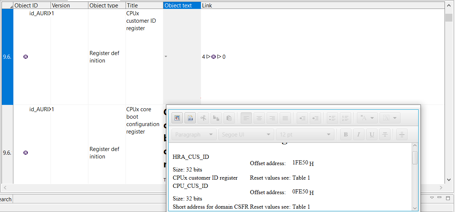Open the Paragraph style dropdown
455x212 pixels.
[194, 135]
